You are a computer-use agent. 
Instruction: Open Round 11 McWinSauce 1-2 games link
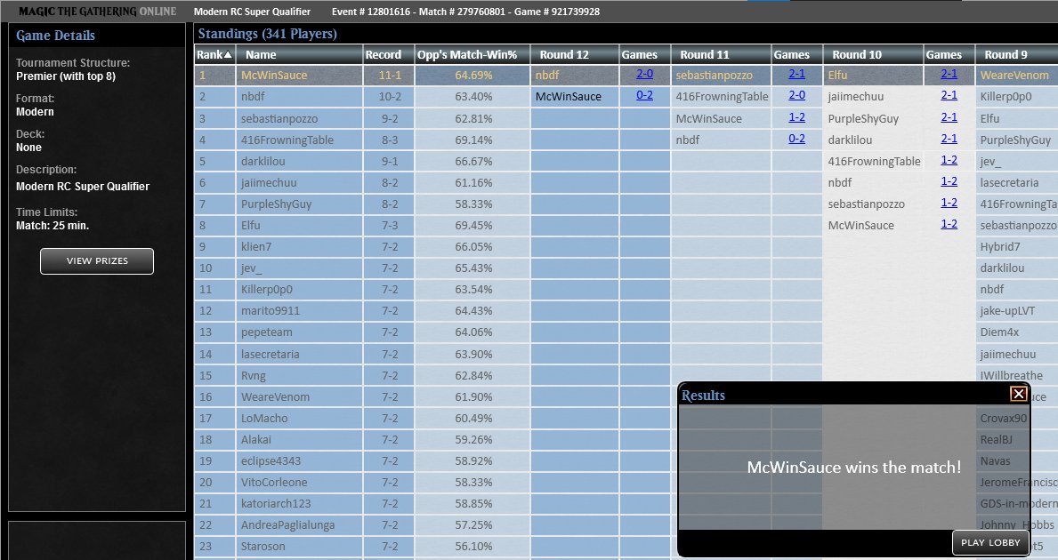pos(797,117)
